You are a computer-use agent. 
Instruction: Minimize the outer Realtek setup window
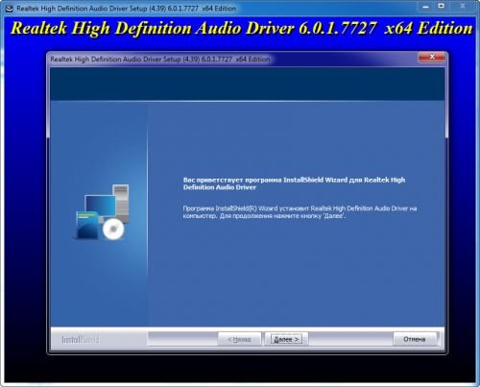point(425,6)
